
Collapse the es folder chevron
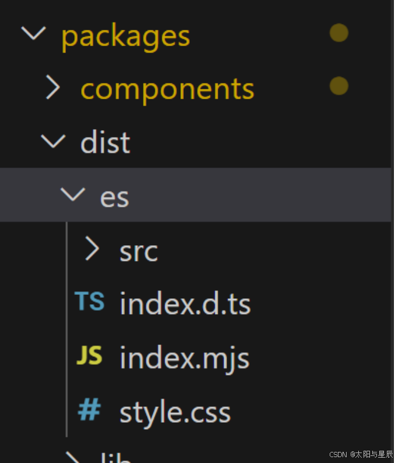[x=73, y=194]
